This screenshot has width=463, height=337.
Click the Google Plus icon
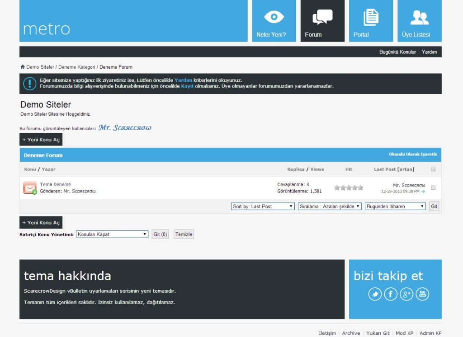tap(406, 295)
